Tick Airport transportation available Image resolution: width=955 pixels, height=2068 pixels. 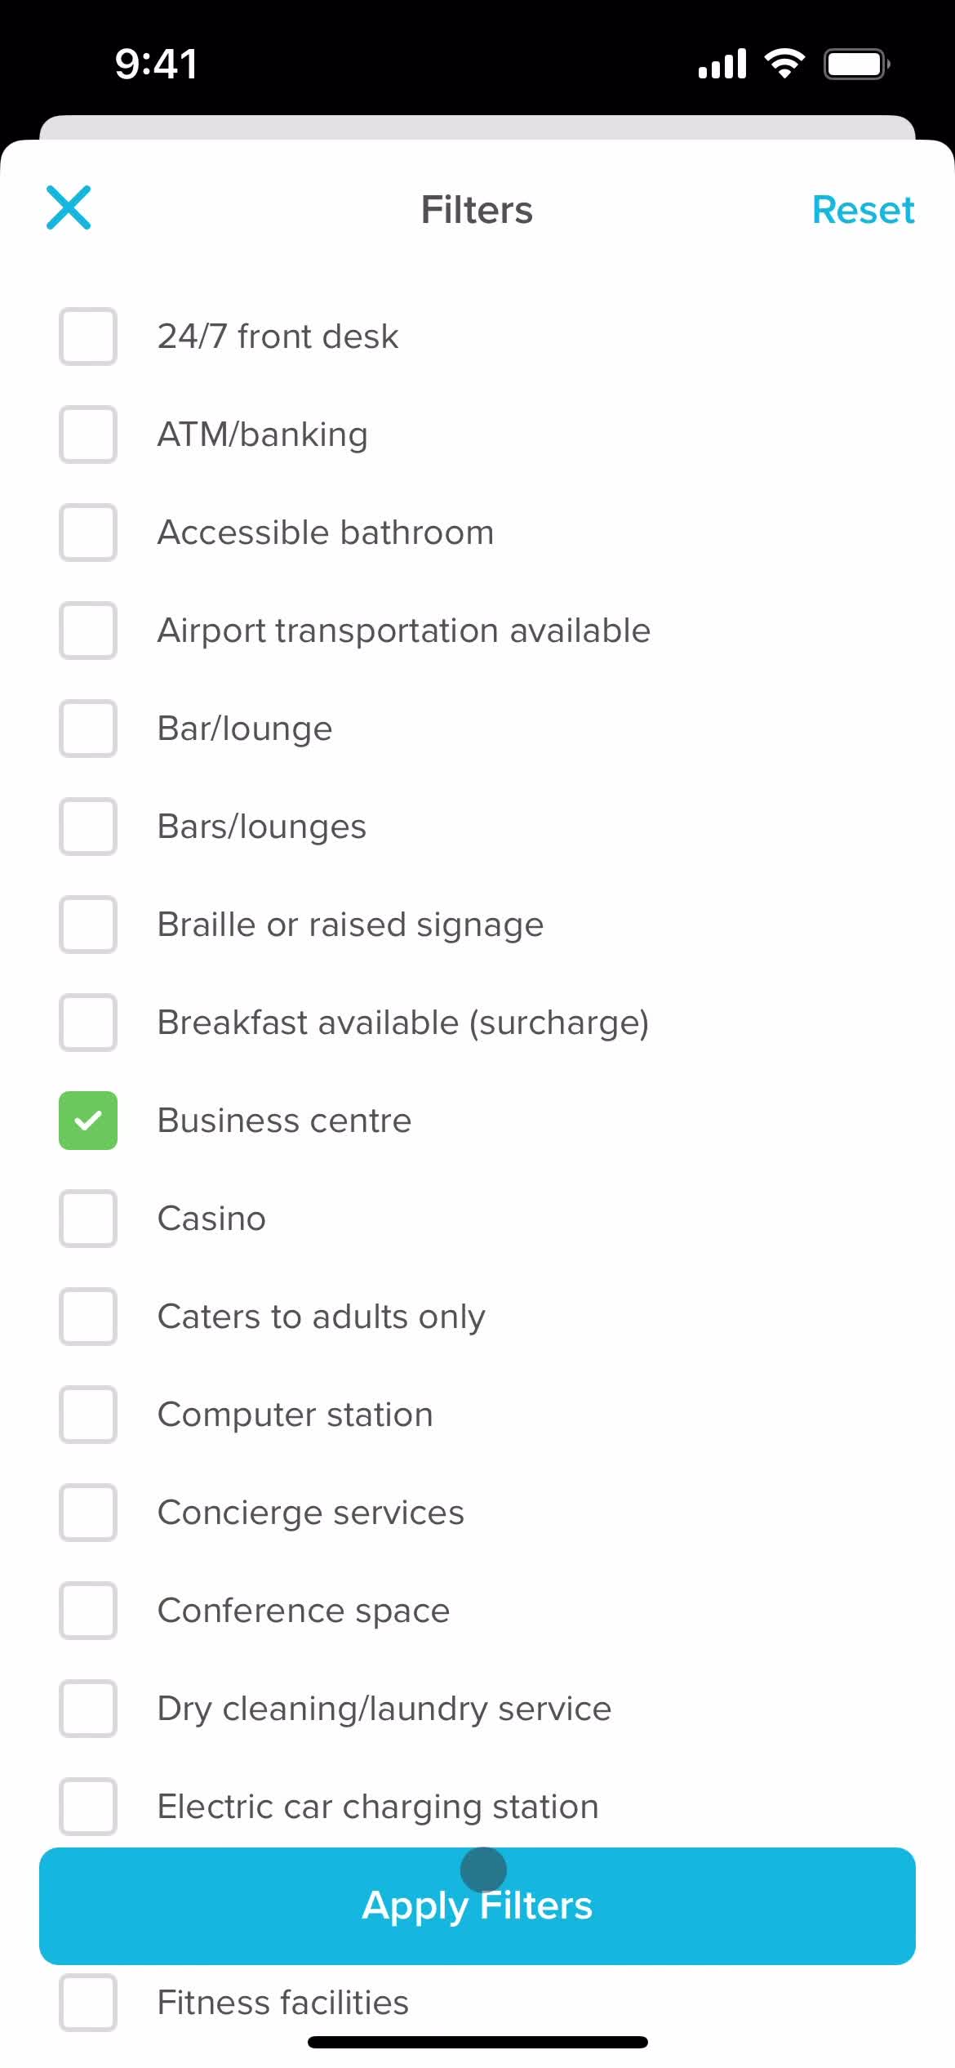pos(88,631)
